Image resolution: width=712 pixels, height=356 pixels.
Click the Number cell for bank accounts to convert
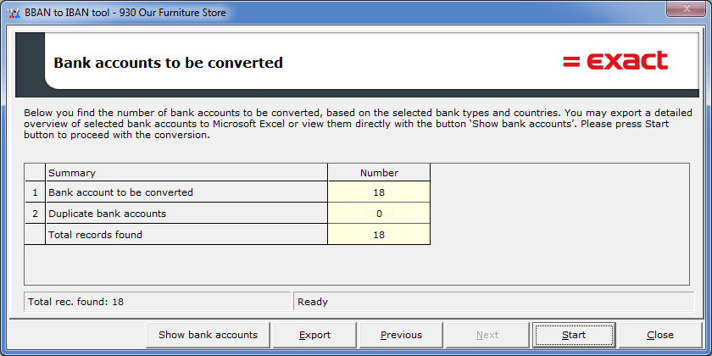[x=379, y=192]
